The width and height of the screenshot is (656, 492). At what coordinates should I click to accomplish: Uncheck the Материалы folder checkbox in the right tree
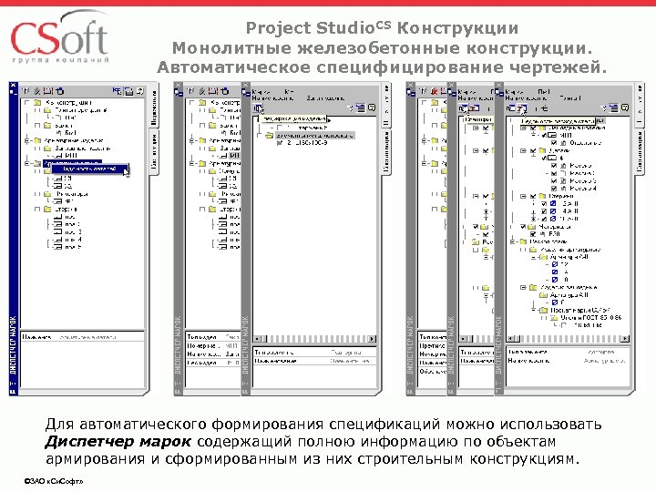point(523,227)
